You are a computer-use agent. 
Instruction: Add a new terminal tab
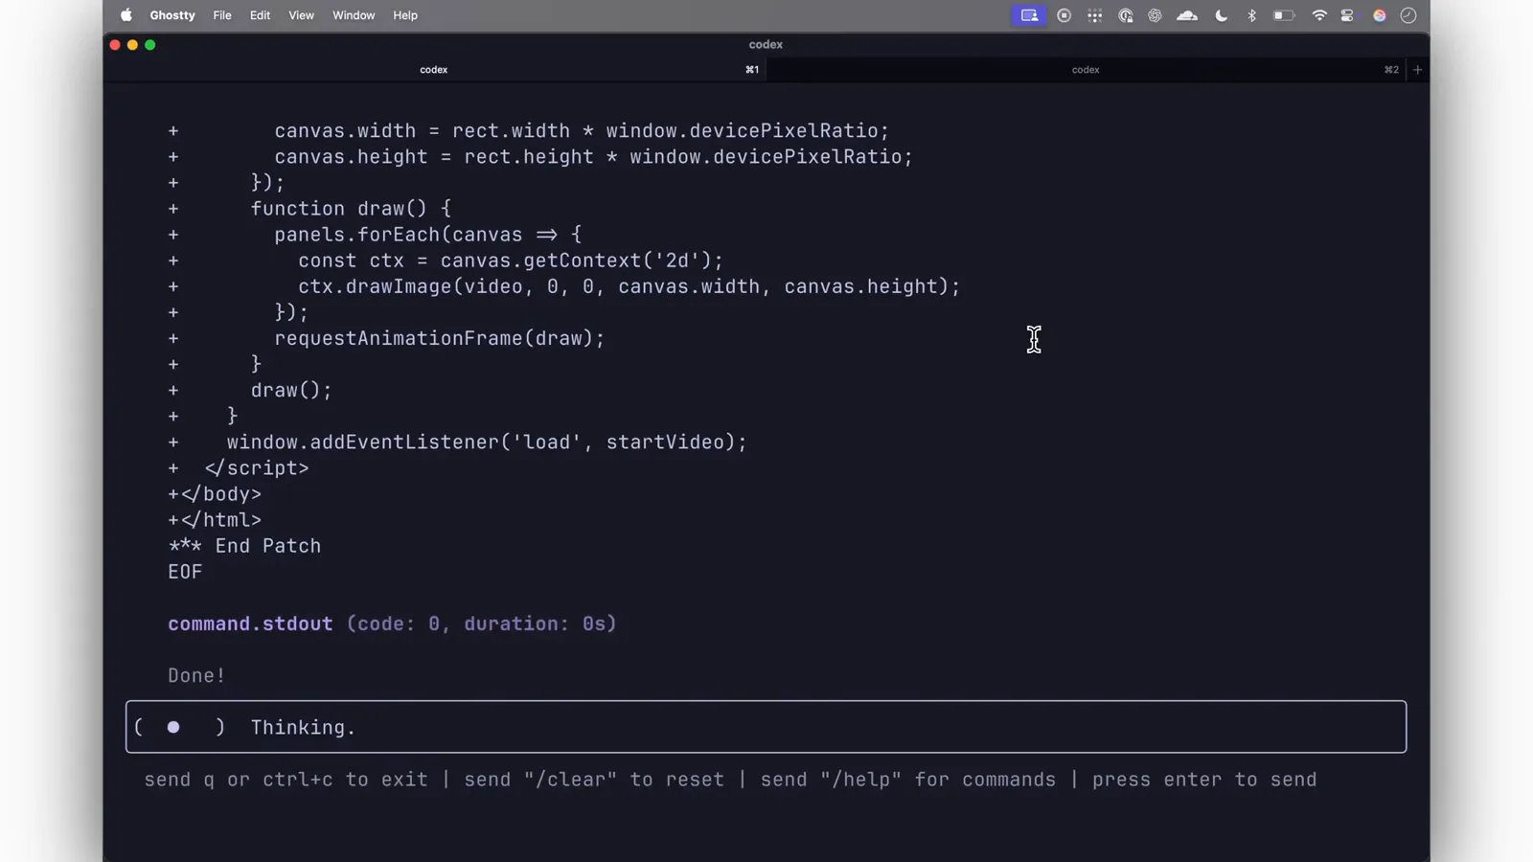(1418, 70)
